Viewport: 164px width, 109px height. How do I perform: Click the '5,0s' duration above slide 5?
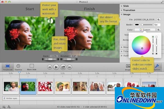click(80, 73)
